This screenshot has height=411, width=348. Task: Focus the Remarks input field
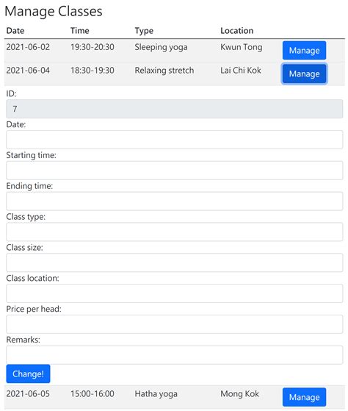[x=174, y=355]
